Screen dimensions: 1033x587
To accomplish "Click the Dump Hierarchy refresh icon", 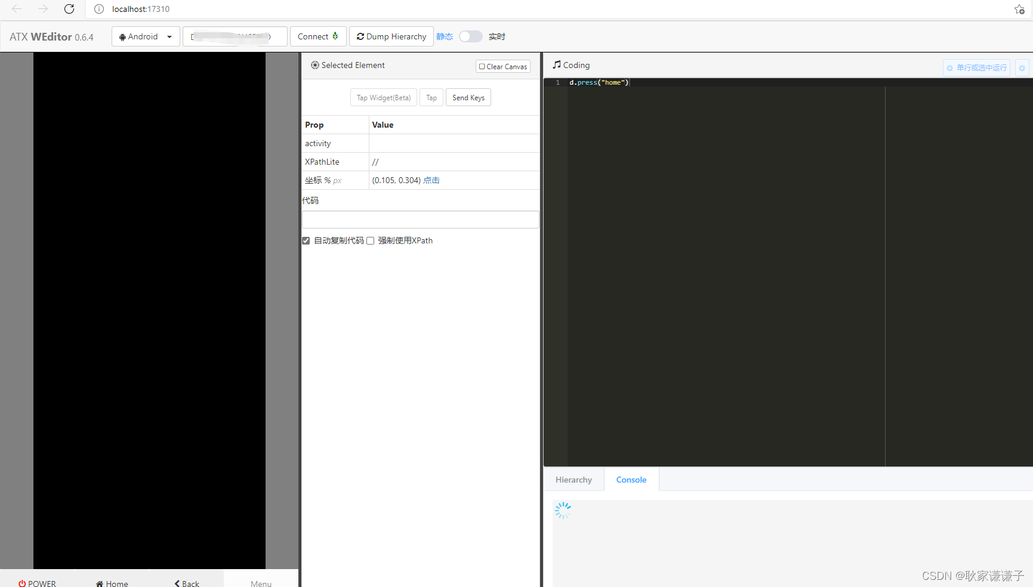I will tap(360, 36).
